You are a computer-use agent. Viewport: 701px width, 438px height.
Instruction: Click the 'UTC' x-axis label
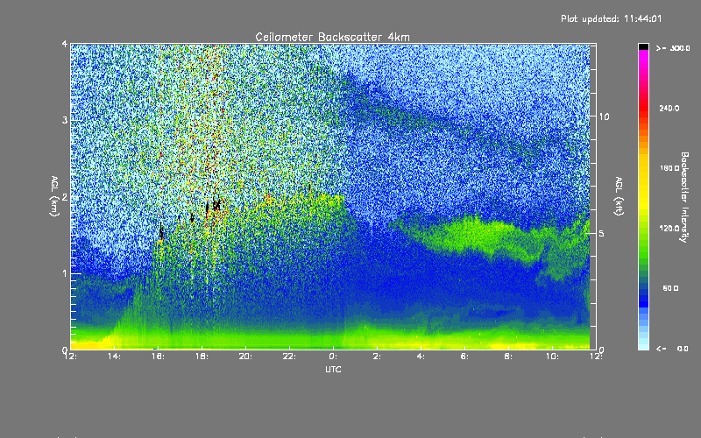tap(333, 370)
